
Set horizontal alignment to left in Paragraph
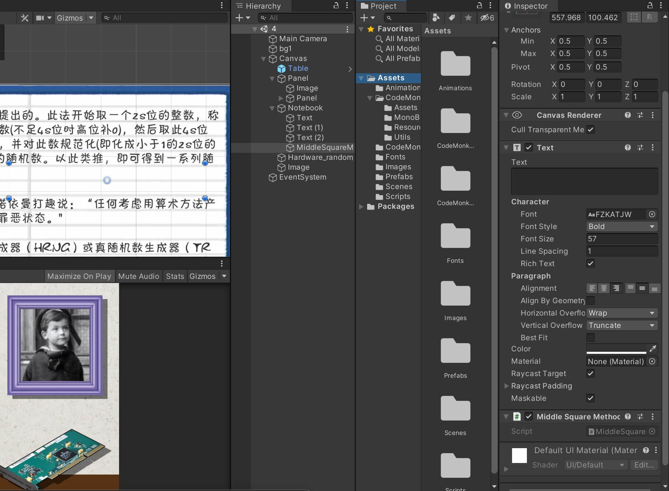click(592, 288)
